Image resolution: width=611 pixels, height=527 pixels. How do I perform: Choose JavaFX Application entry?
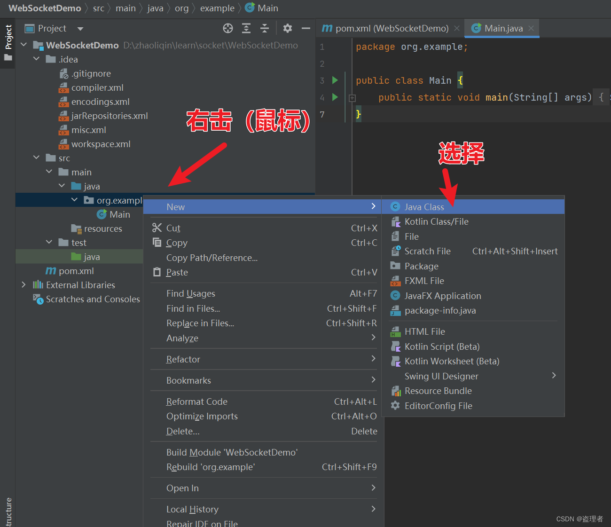pos(473,296)
